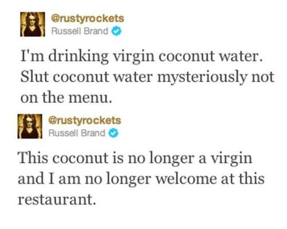The height and width of the screenshot is (229, 287).
Task: Click the word "welcome" in the second tweet
Action: [187, 179]
